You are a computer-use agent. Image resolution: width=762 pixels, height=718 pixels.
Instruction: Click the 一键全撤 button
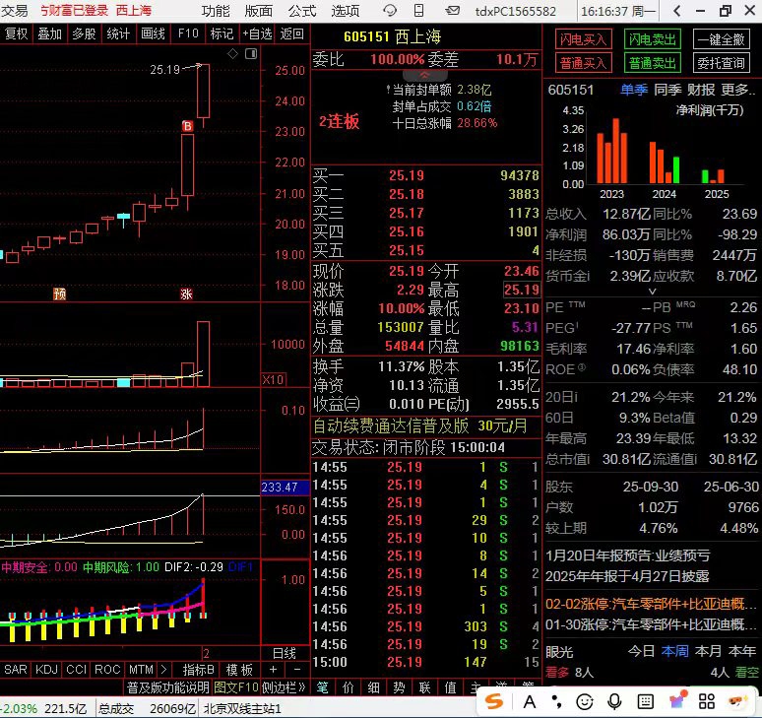[722, 39]
